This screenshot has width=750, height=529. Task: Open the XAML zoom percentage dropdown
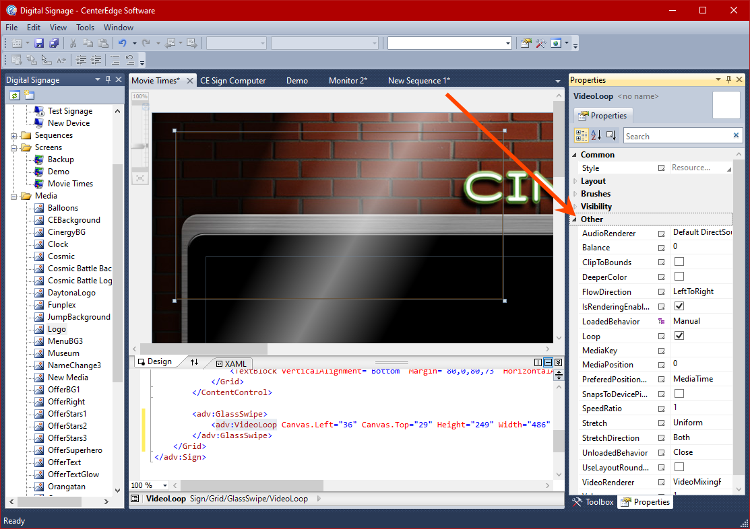pyautogui.click(x=165, y=485)
